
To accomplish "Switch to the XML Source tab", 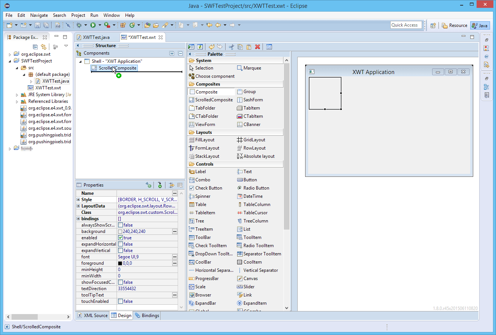I will click(93, 316).
